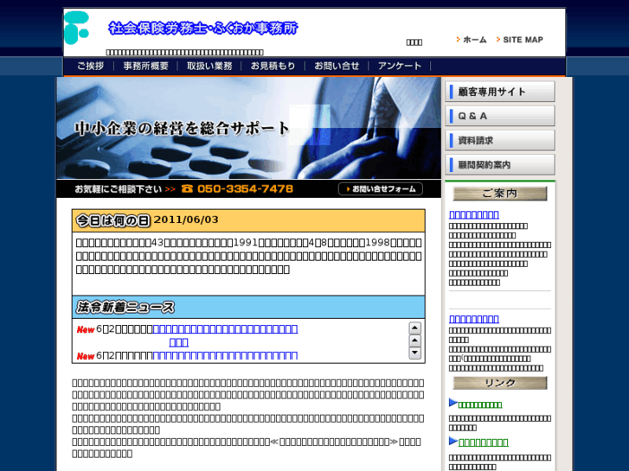
Task: Click the 顧問契約案内 button
Action: [x=500, y=165]
